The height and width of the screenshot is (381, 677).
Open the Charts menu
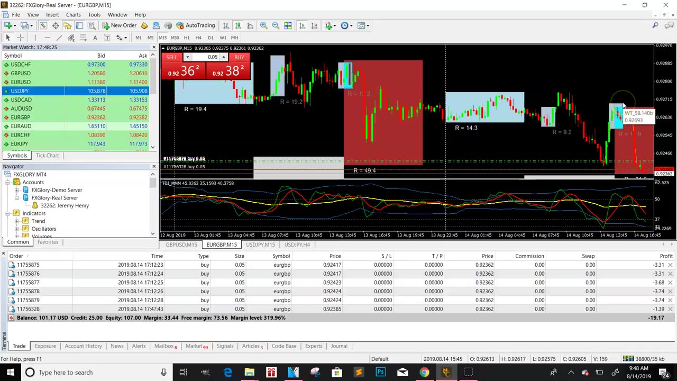[74, 15]
